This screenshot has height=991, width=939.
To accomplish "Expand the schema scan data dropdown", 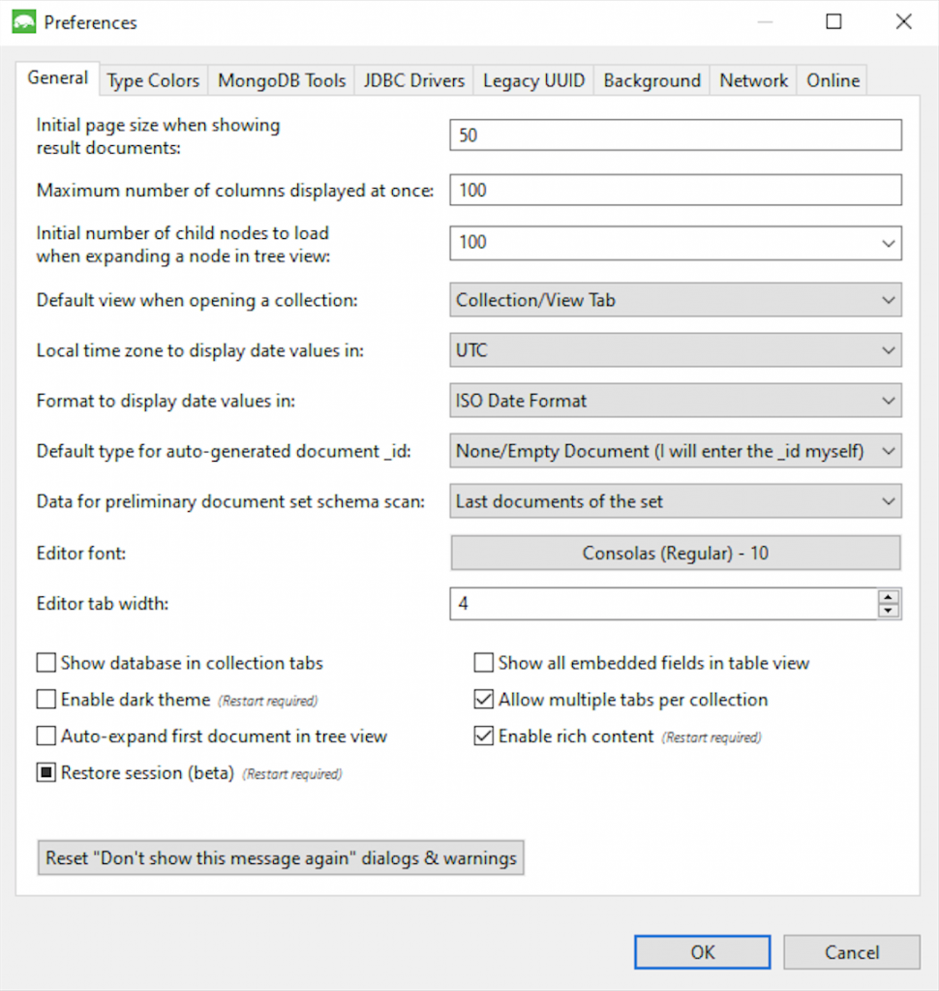I will click(x=676, y=501).
